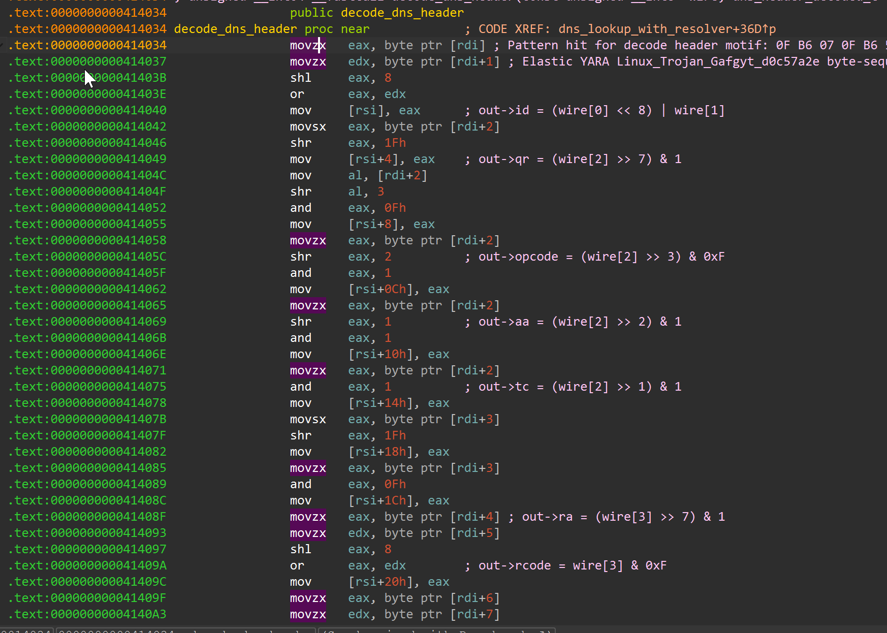Click the public decode_dns_header declaration line
The height and width of the screenshot is (633, 887).
[x=376, y=13]
